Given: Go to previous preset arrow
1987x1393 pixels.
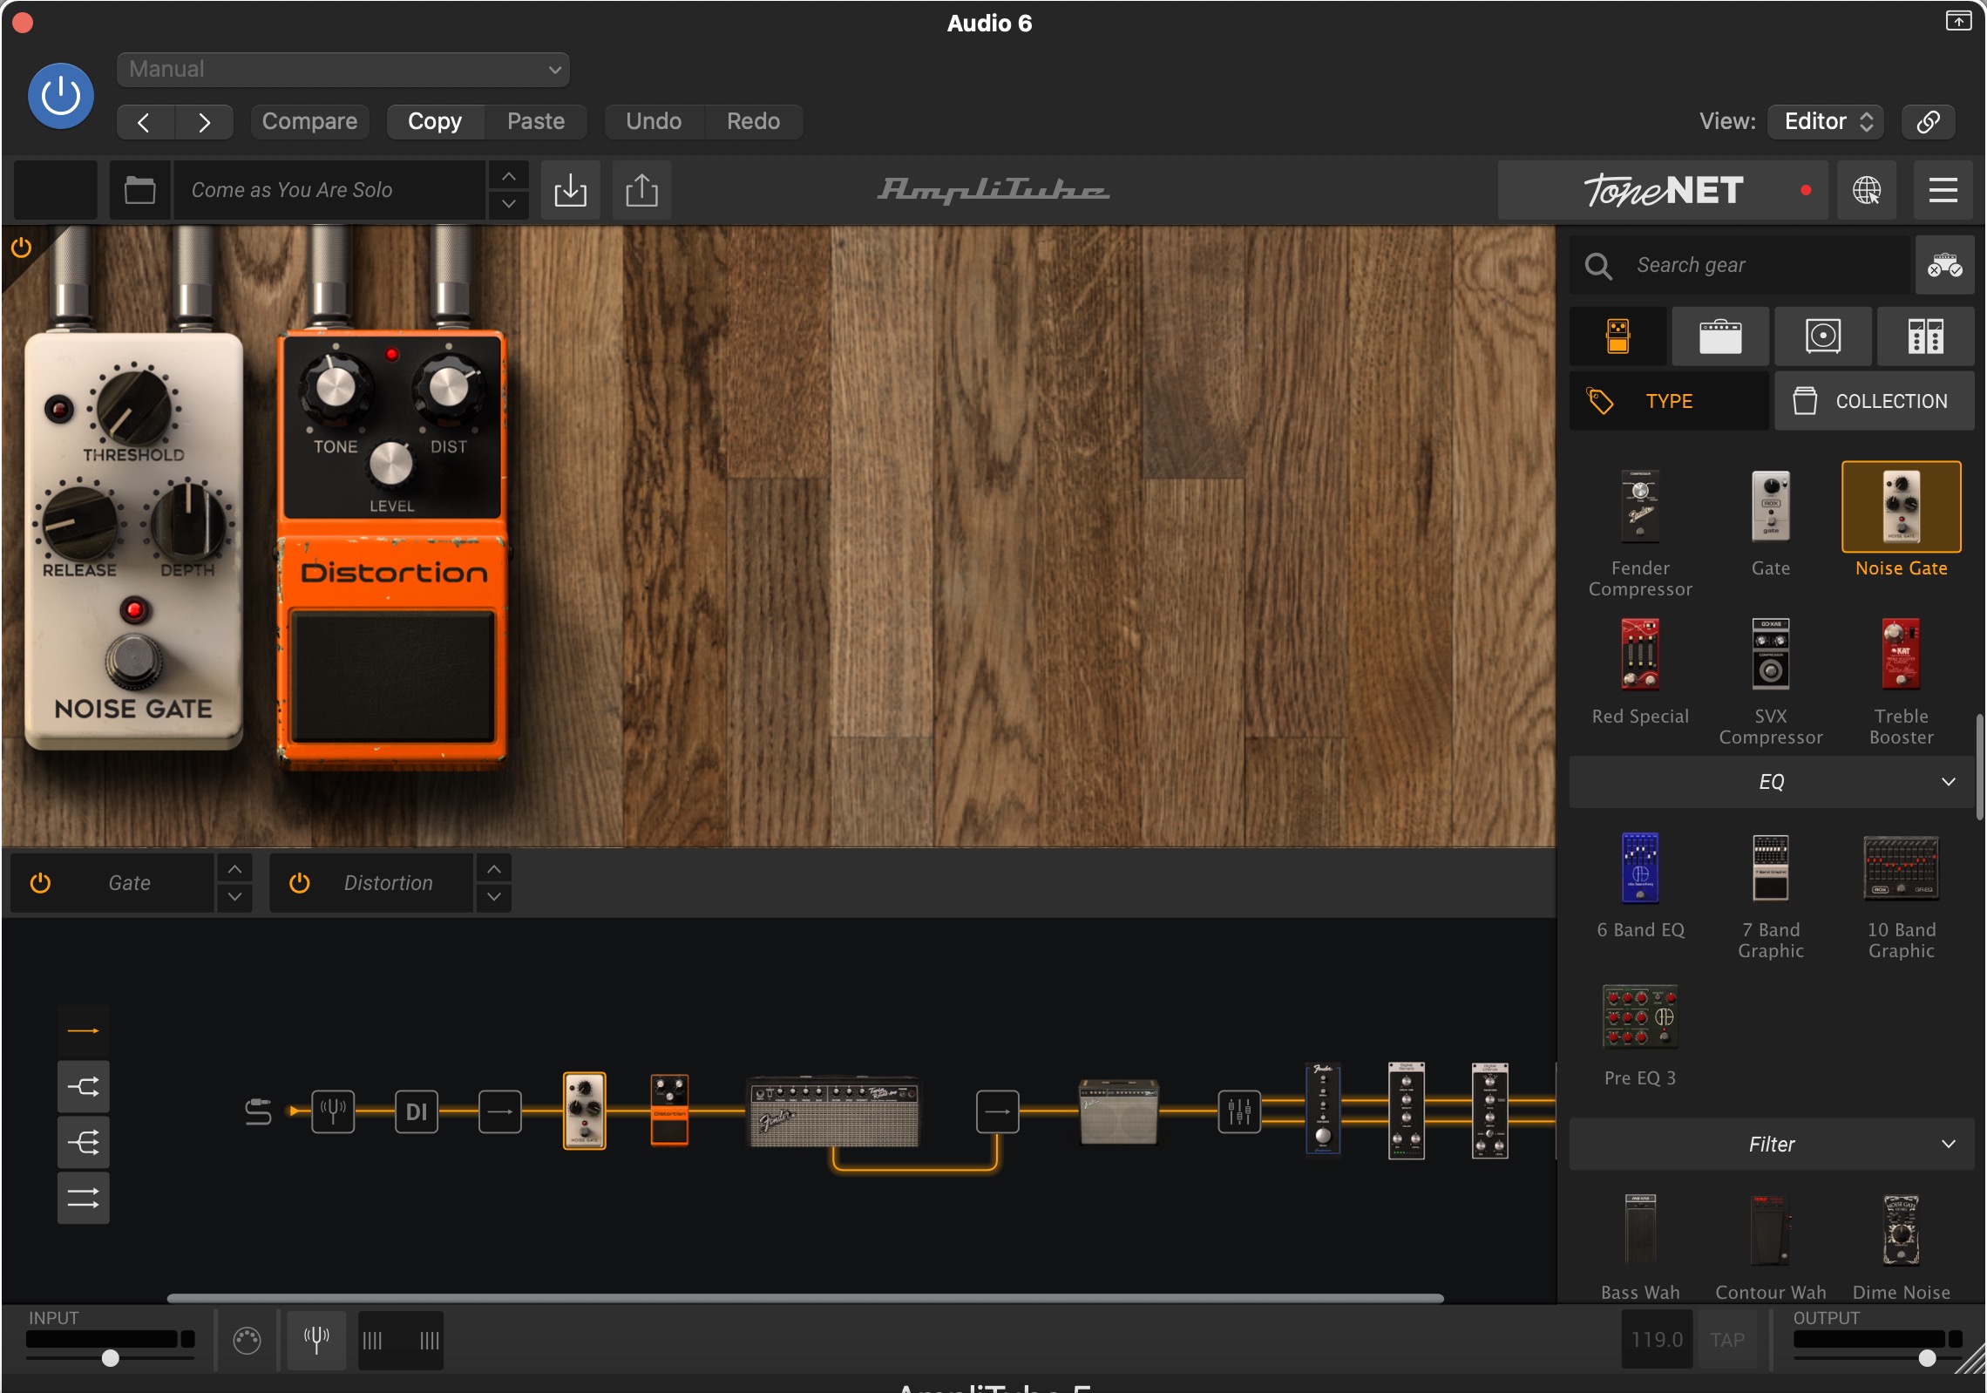Looking at the screenshot, I should 145,122.
